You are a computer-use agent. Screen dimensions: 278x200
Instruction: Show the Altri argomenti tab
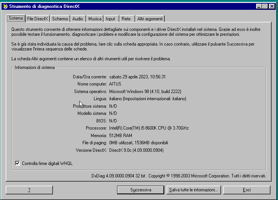[150, 19]
